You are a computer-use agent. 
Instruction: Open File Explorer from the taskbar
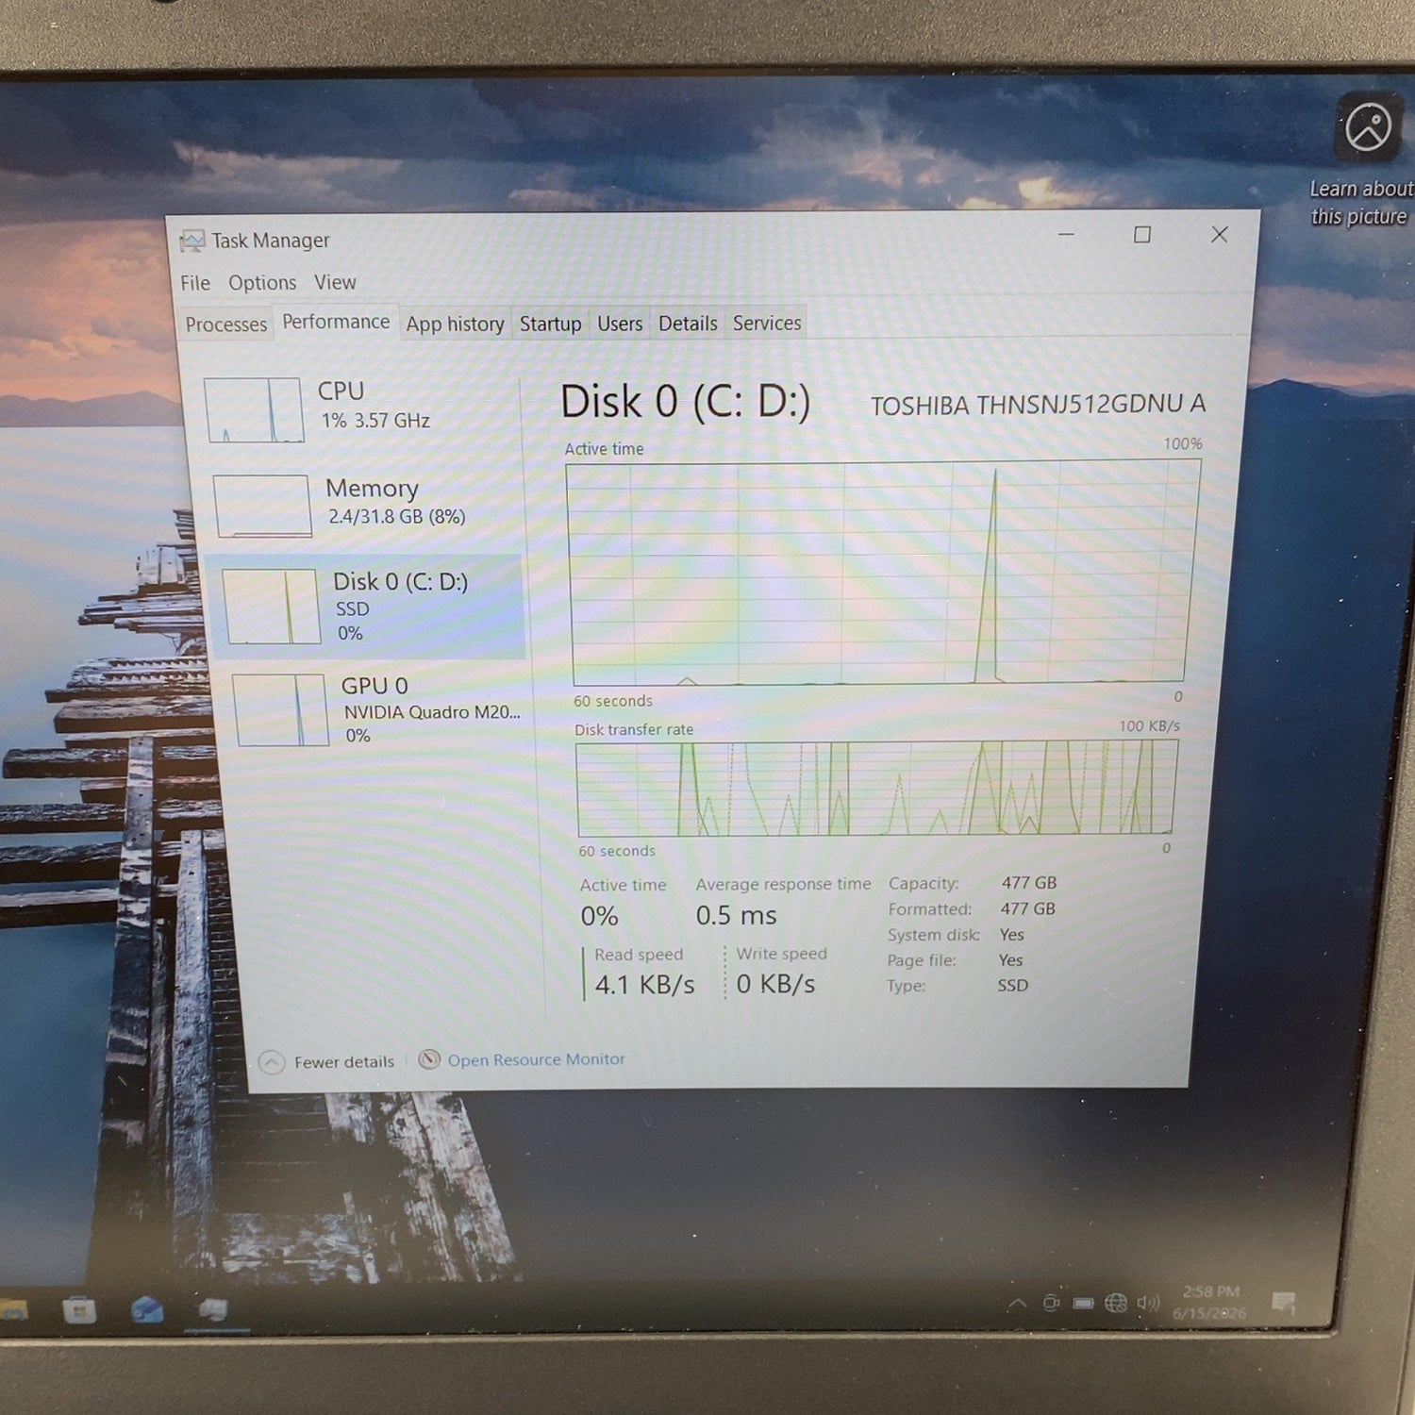[13, 1309]
